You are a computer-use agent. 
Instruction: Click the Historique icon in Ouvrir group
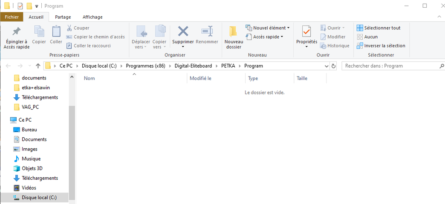324,46
